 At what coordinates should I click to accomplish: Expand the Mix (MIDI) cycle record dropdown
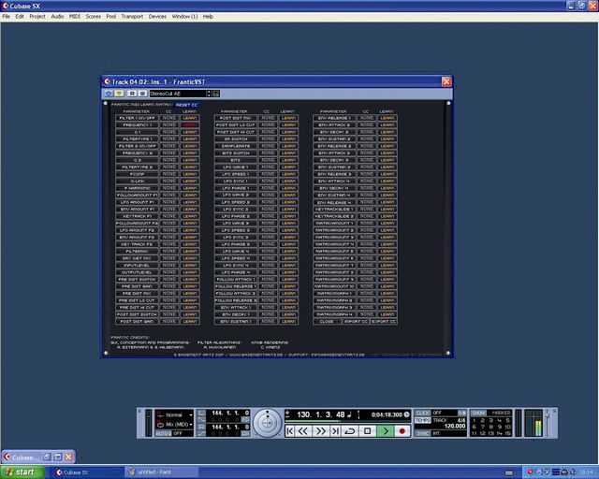tap(175, 425)
